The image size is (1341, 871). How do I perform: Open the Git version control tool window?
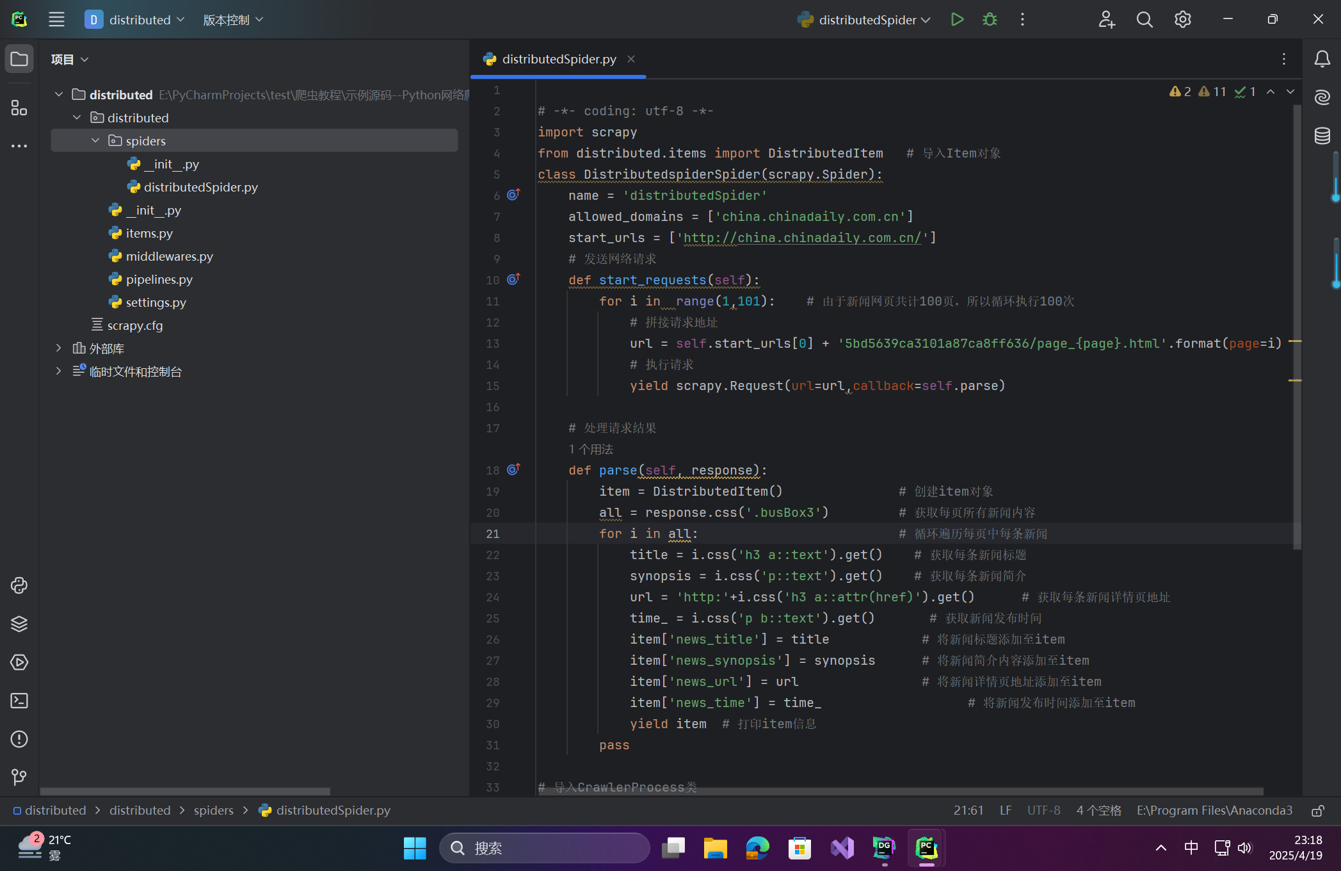pyautogui.click(x=19, y=777)
